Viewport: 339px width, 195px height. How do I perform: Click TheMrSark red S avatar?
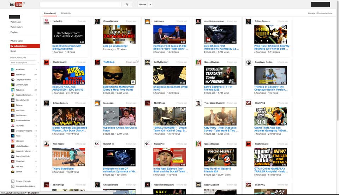tap(97, 62)
